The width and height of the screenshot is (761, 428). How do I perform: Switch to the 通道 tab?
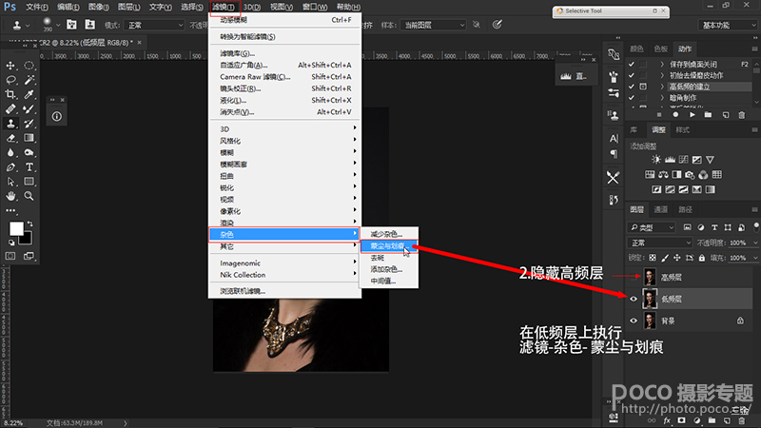tap(660, 209)
